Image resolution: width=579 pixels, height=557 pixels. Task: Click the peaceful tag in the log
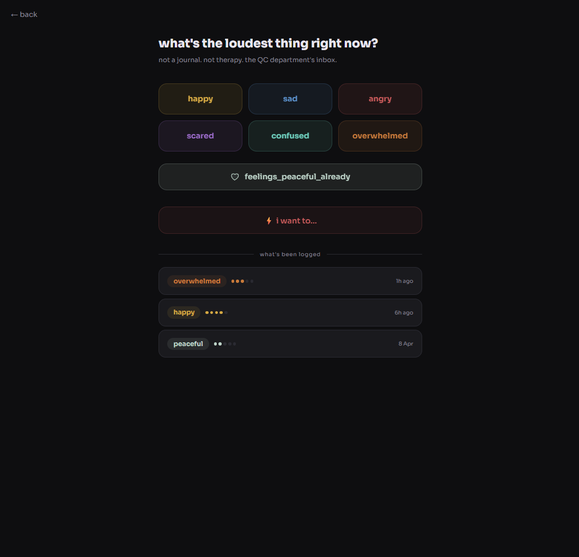188,344
